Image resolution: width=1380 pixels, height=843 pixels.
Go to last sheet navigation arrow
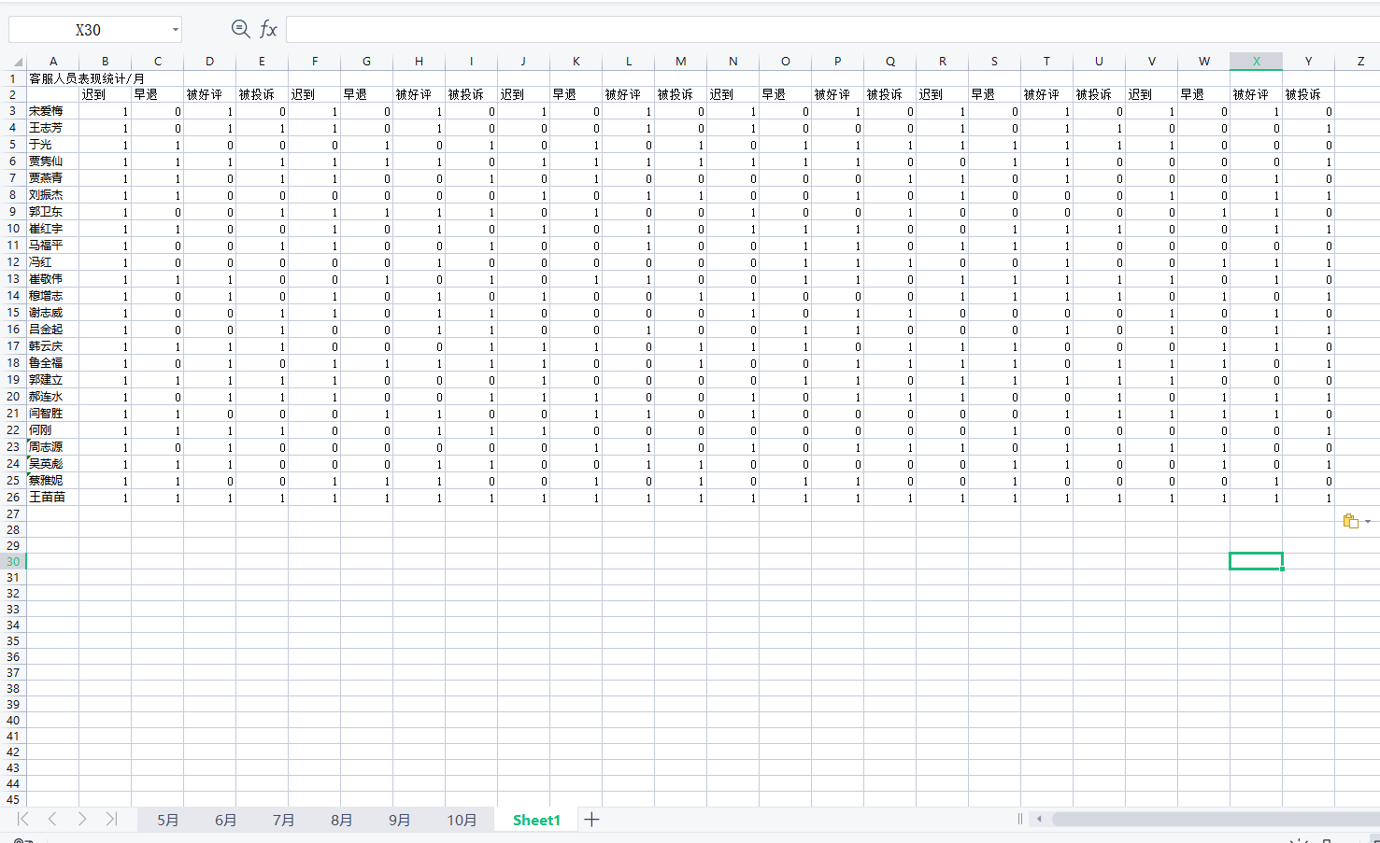point(111,819)
